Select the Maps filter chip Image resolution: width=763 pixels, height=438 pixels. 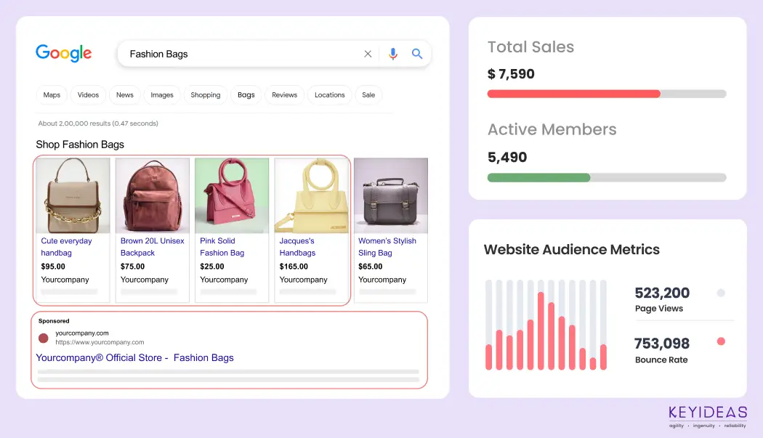[52, 95]
